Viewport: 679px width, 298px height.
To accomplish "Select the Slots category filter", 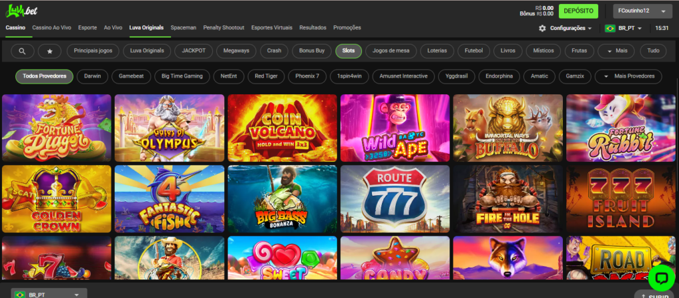I will [x=349, y=50].
